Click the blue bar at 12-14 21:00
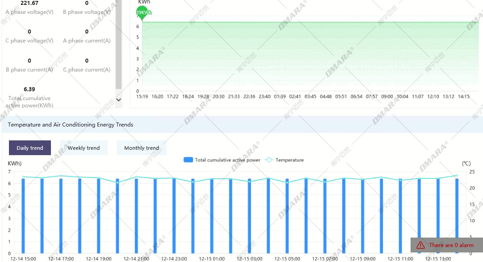 point(136,215)
